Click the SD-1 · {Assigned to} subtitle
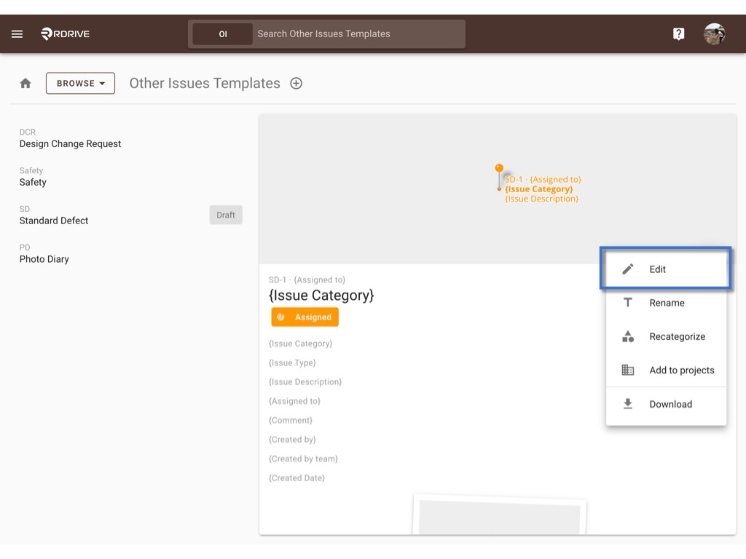The image size is (746, 559). click(x=307, y=279)
